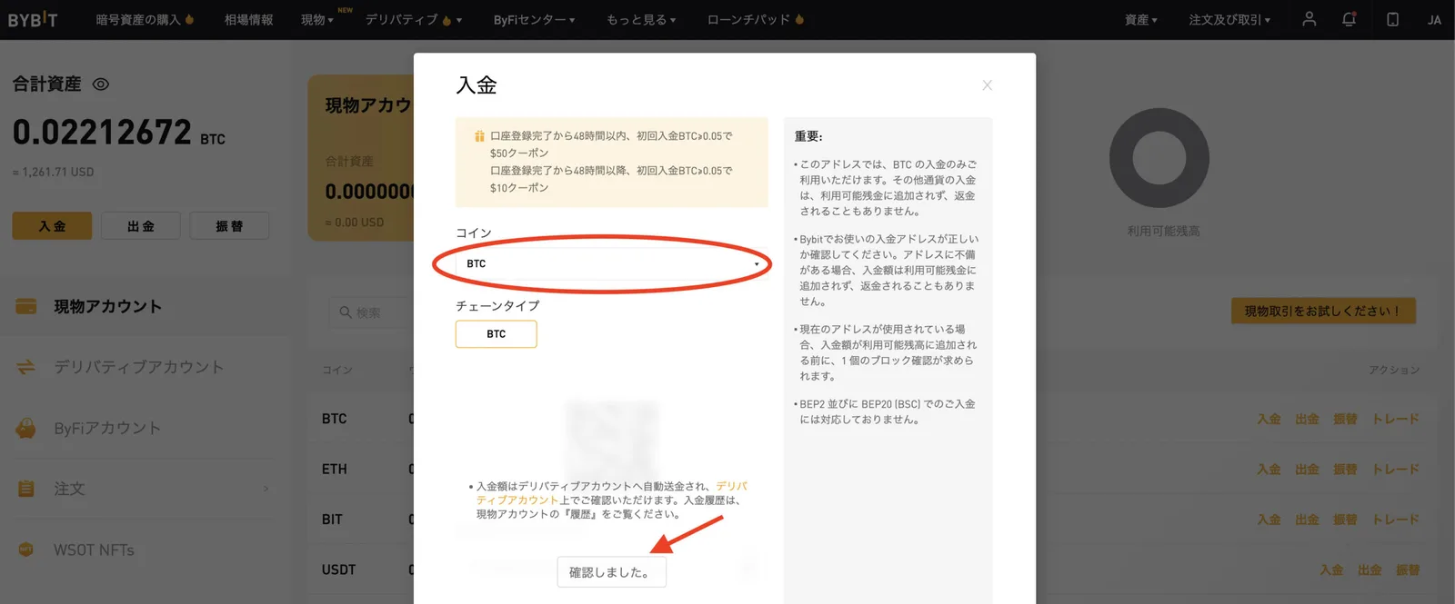
Task: Click the 出金 button under total assets
Action: (141, 226)
